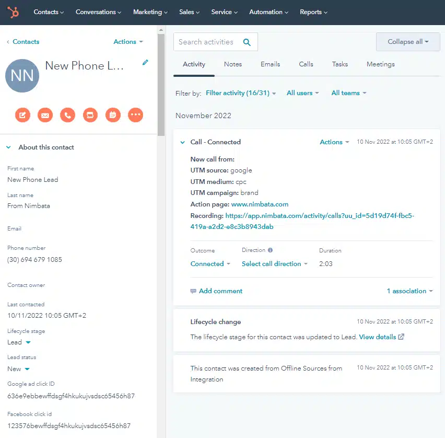
Task: Switch to the Meetings tab
Action: [x=381, y=64]
